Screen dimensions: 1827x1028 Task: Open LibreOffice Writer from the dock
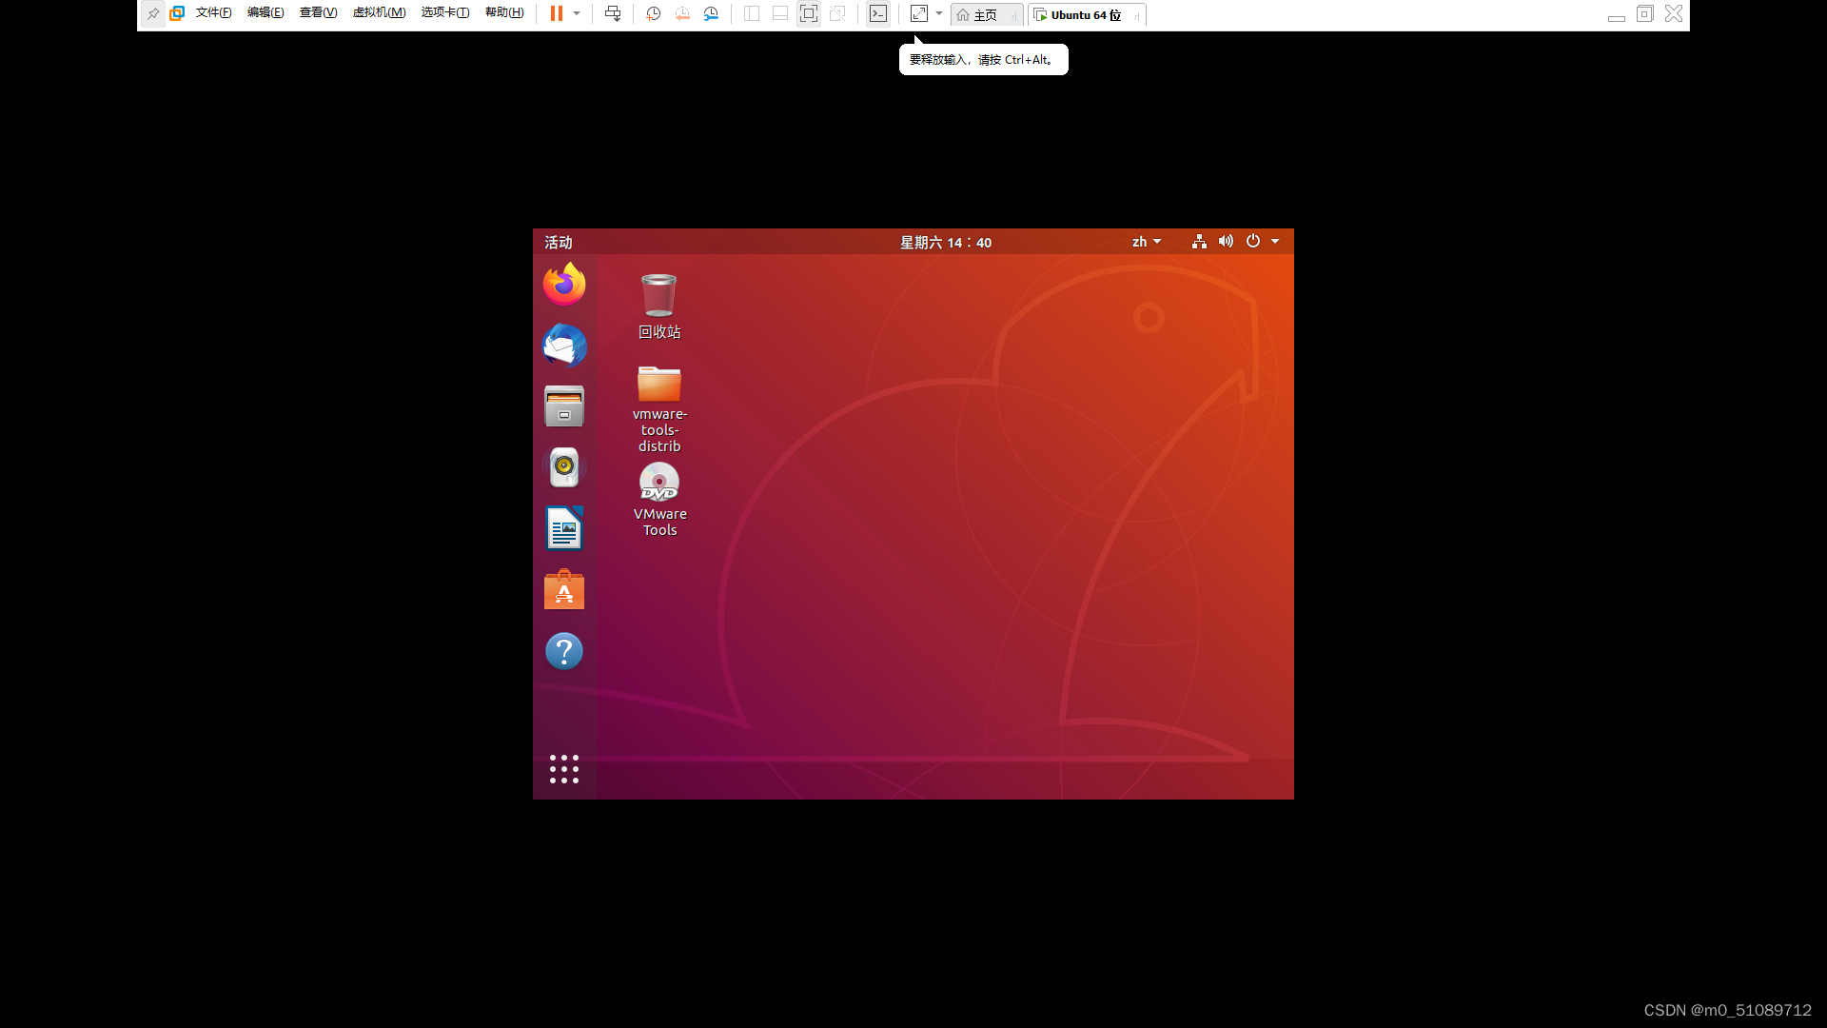564,529
